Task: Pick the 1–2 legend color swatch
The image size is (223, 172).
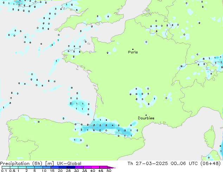Action: tap(22, 167)
